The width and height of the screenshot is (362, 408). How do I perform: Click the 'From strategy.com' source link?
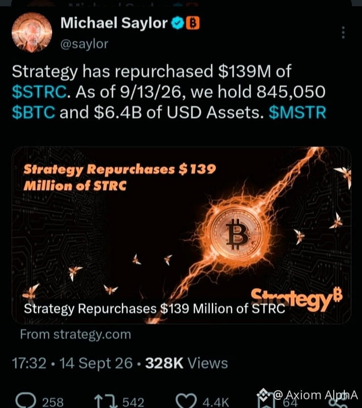tap(75, 334)
